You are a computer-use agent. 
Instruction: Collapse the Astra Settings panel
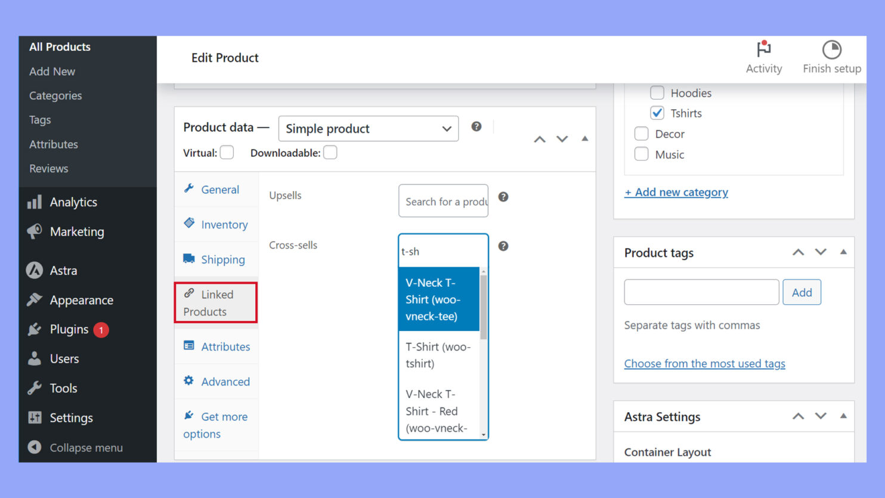pyautogui.click(x=843, y=416)
